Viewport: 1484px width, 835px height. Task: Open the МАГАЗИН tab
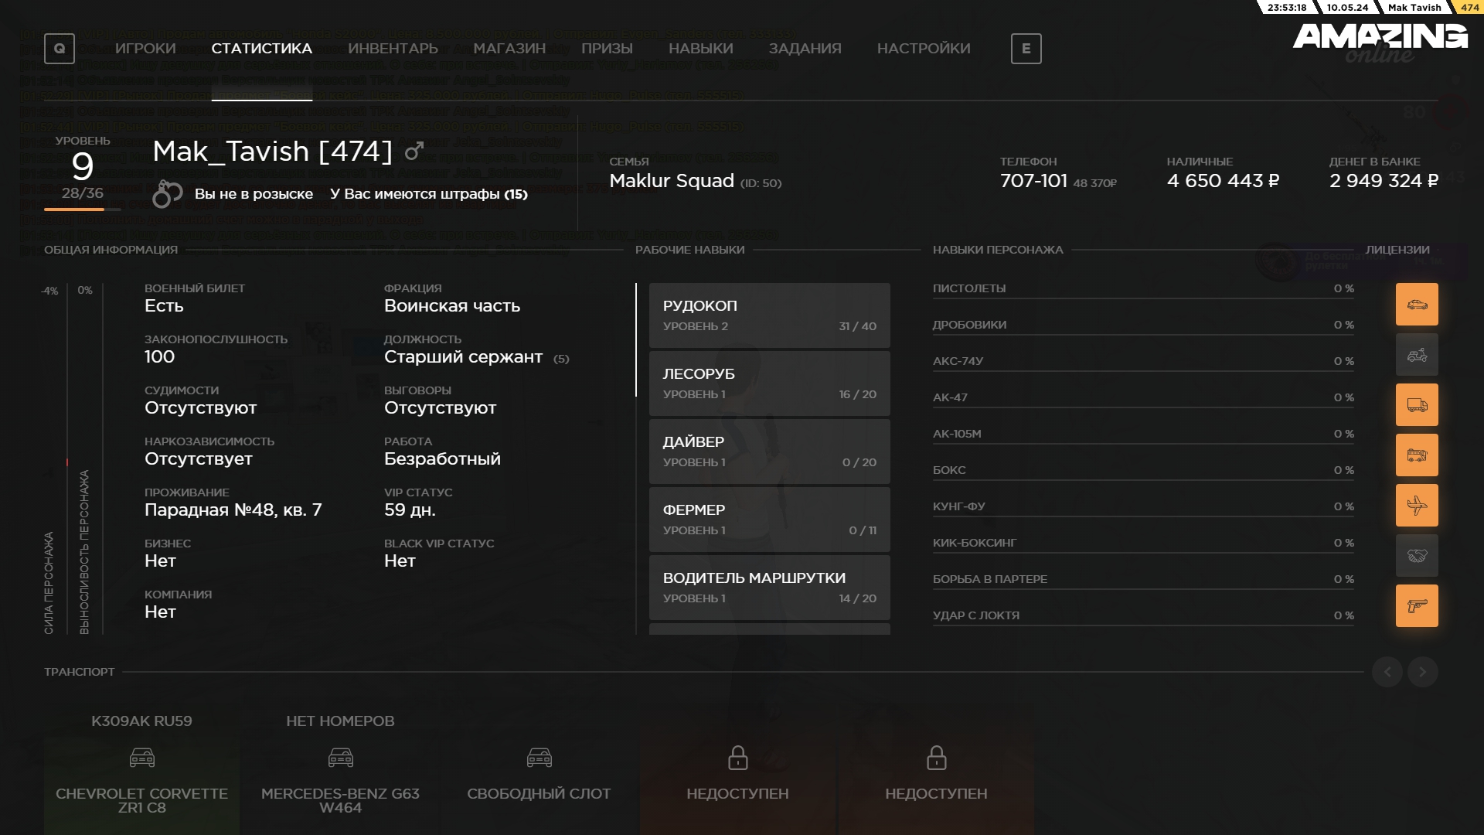pos(509,49)
